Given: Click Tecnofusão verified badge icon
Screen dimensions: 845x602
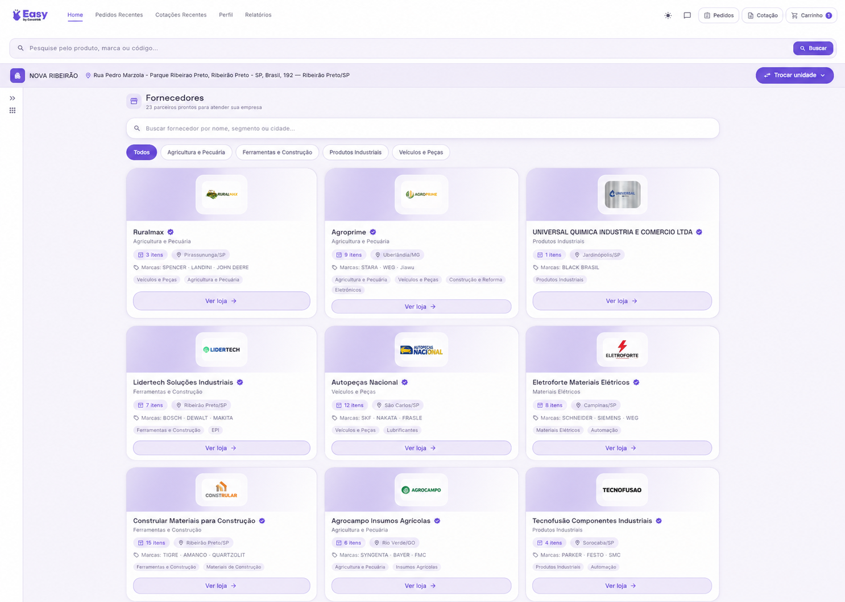Looking at the screenshot, I should [658, 521].
